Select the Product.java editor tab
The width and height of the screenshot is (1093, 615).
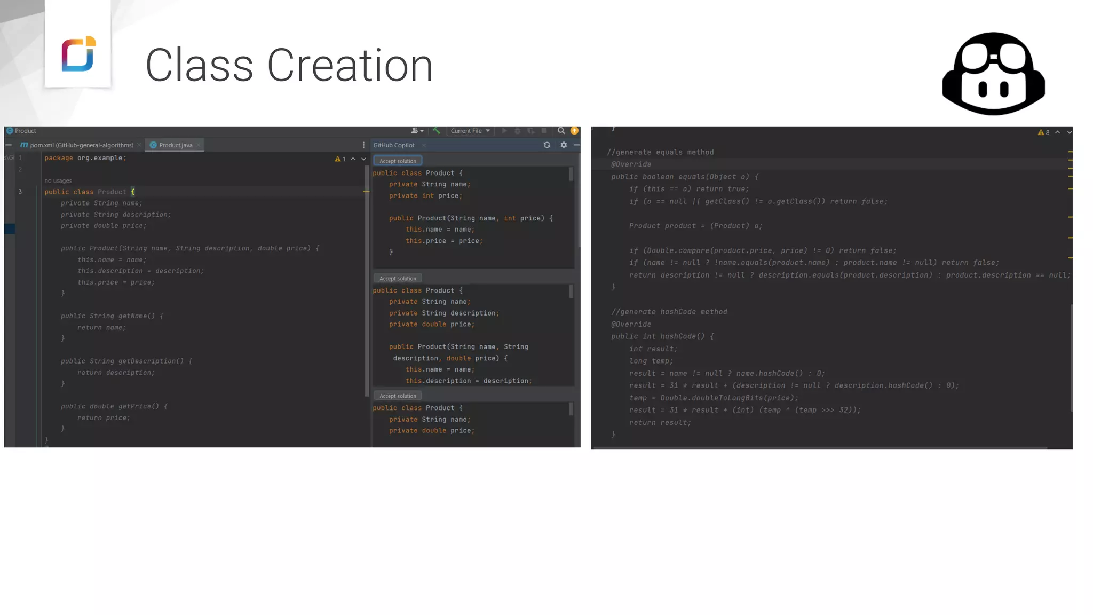pos(175,145)
